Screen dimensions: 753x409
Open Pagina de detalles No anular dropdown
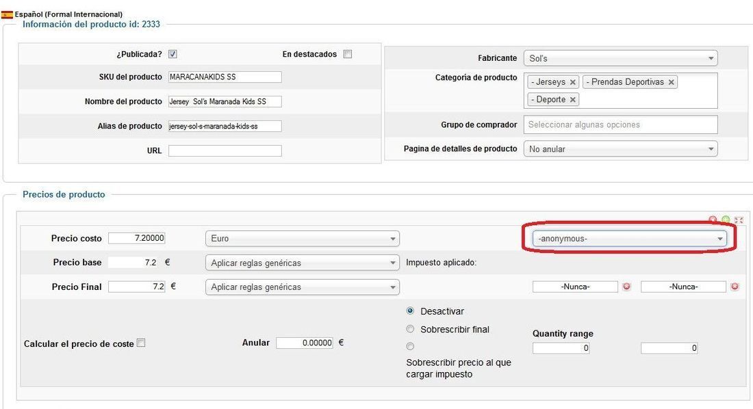(620, 149)
